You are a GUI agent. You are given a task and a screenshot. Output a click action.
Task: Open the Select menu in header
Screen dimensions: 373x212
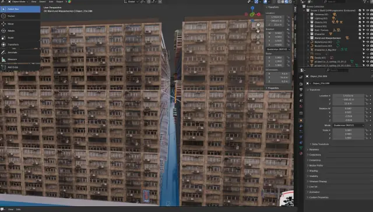[43, 2]
